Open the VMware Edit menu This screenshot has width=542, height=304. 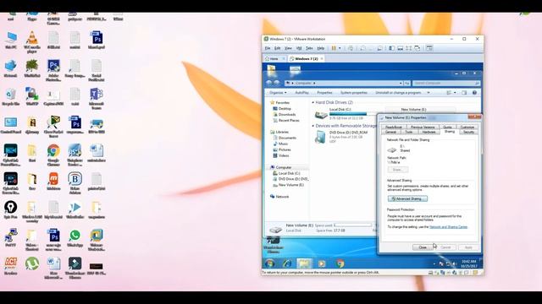277,48
